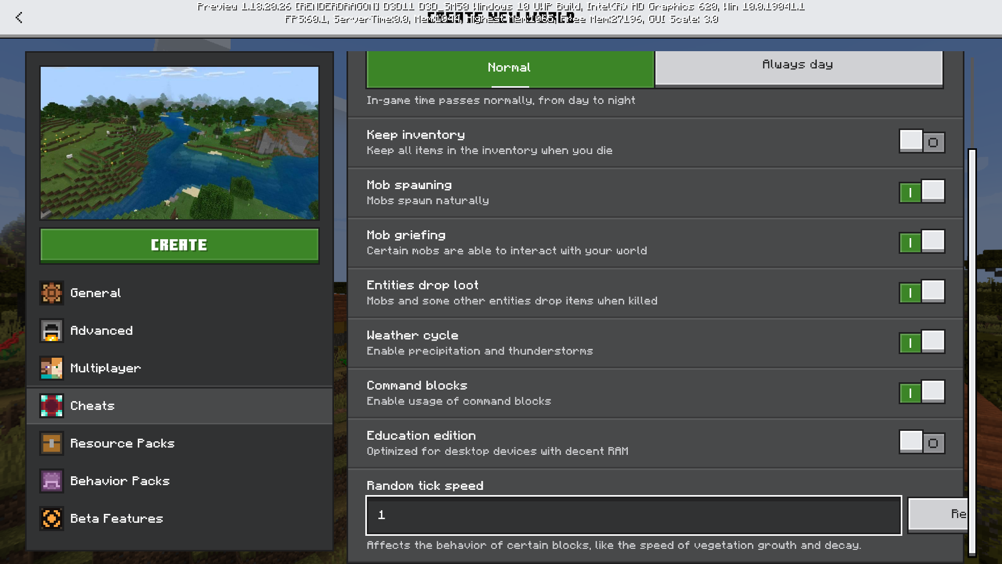Viewport: 1002px width, 564px height.
Task: Turn off the Mob griefing switch
Action: click(922, 242)
